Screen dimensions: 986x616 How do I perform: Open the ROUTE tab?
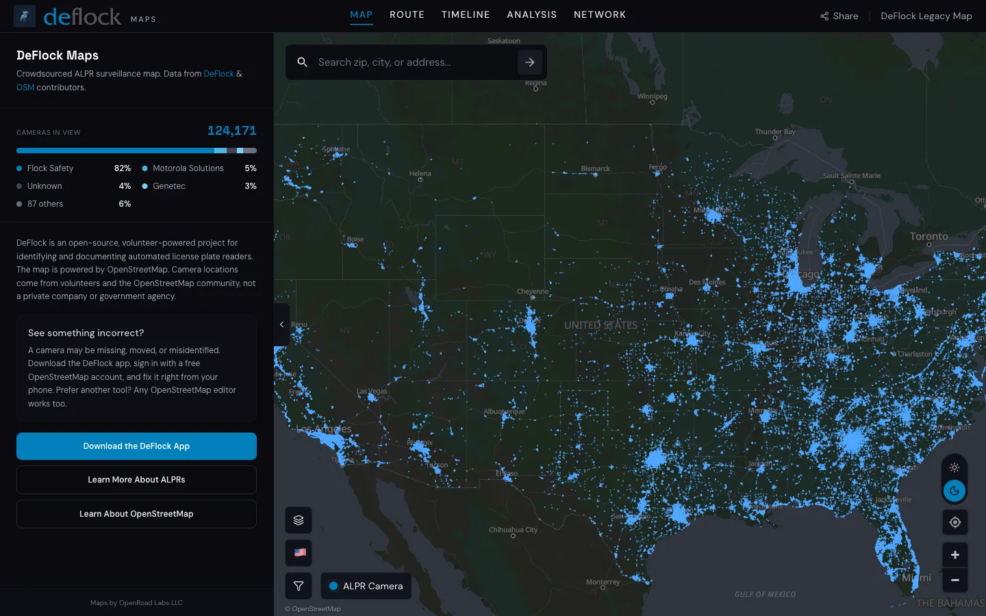[x=407, y=14]
